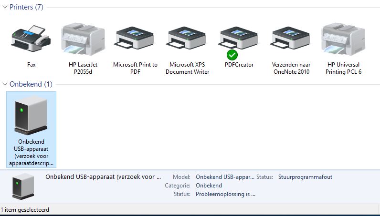Select the Fax printer icon
Viewport: 380px width, 216px height.
[31, 39]
